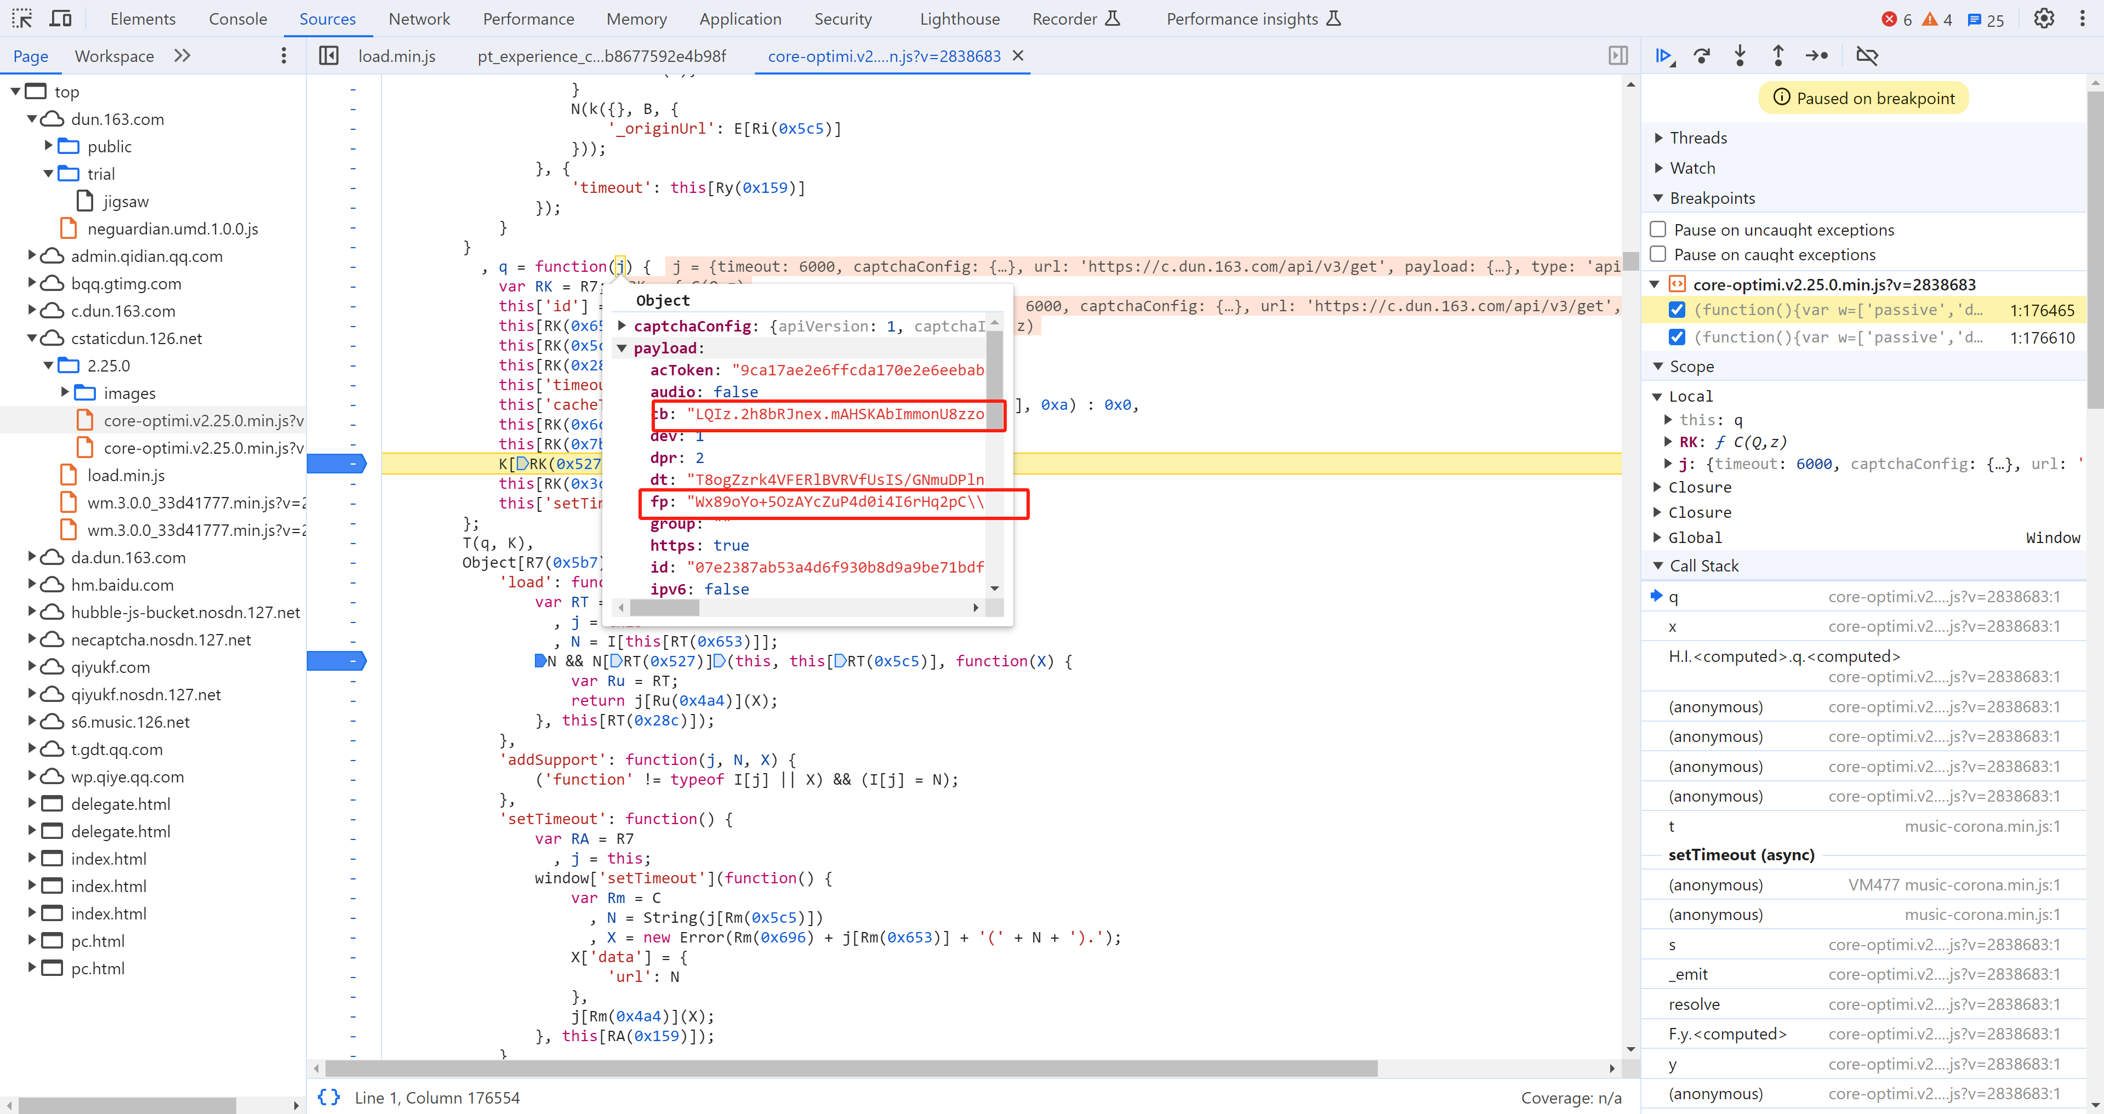Switch to the Network tab
This screenshot has width=2104, height=1114.
click(x=419, y=19)
